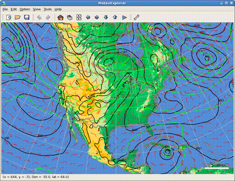The image size is (235, 181).
Task: Pan right with the right arrow icon
Action: click(97, 17)
